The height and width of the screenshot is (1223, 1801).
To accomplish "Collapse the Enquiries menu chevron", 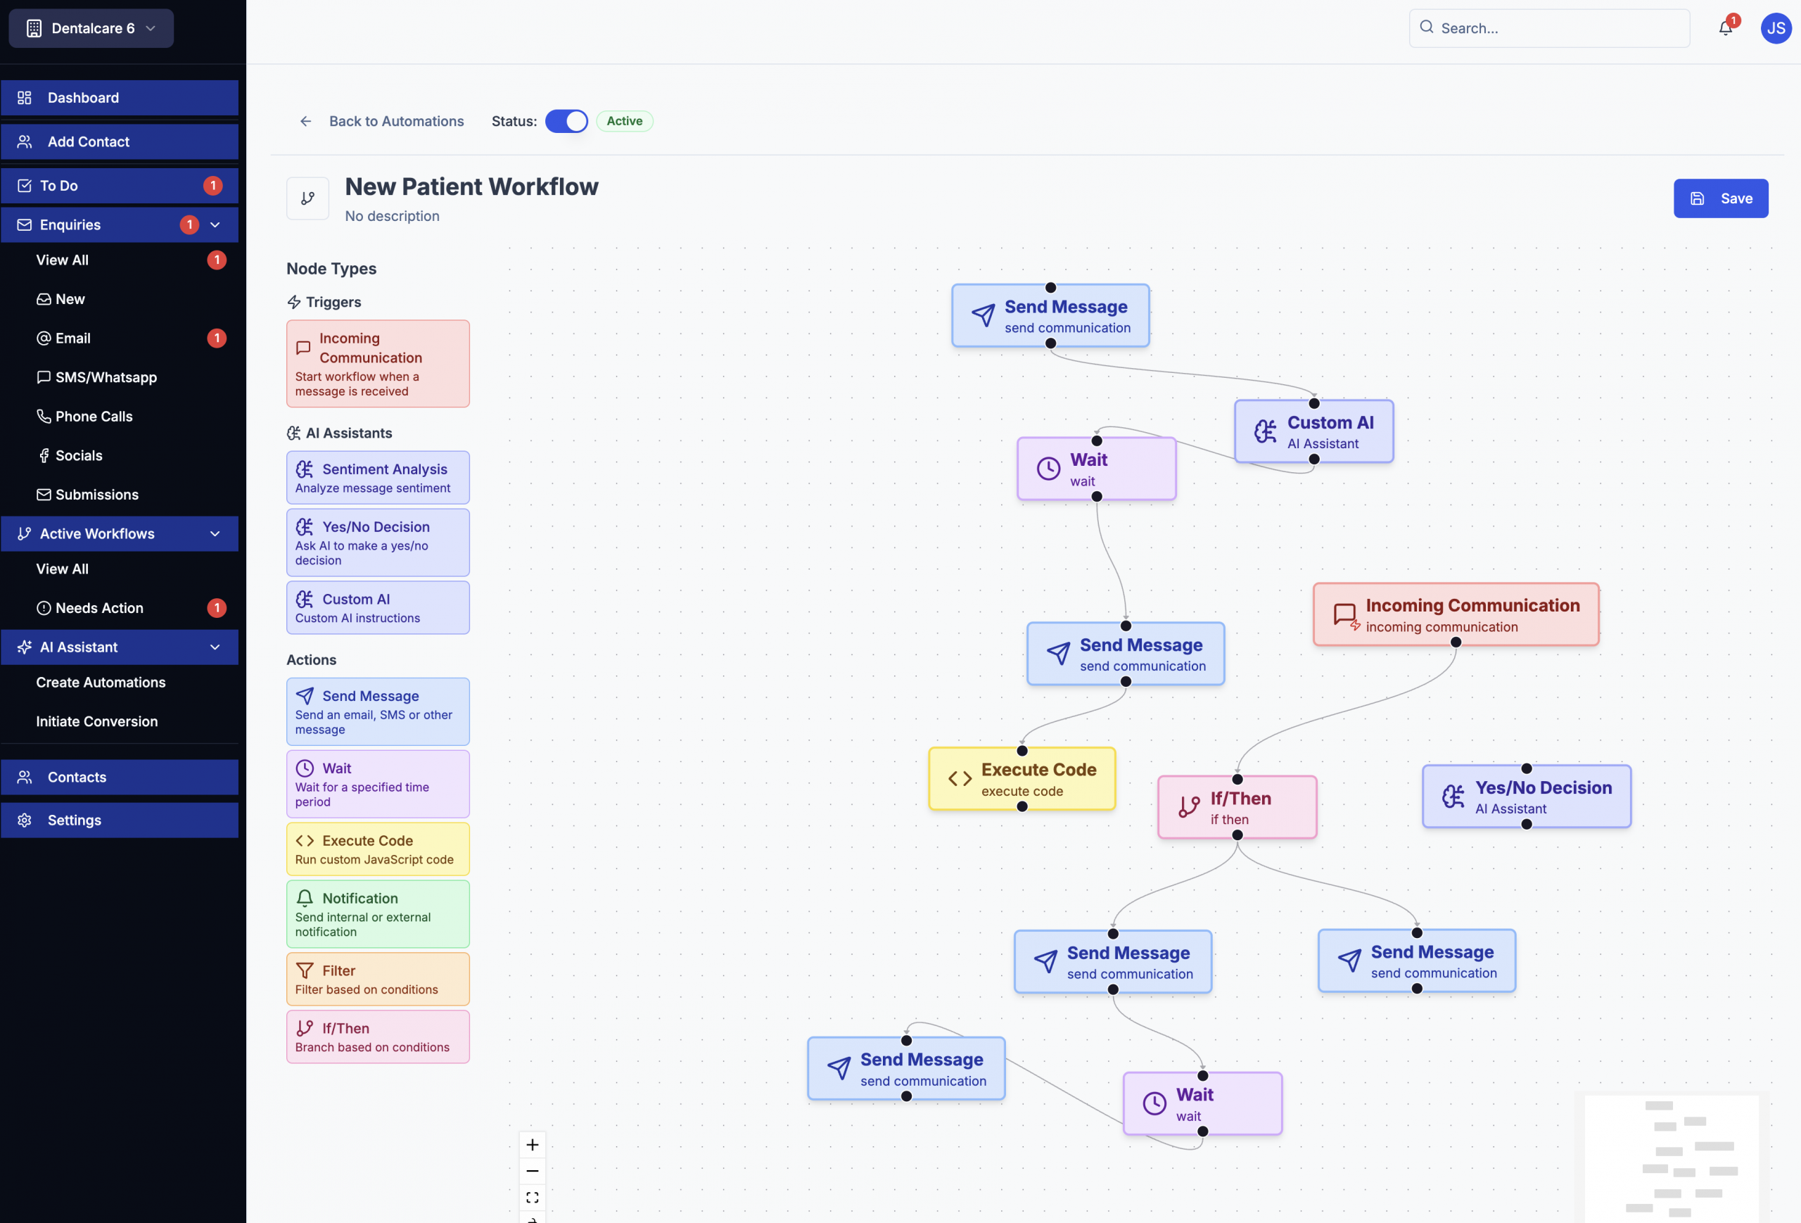I will click(x=215, y=224).
